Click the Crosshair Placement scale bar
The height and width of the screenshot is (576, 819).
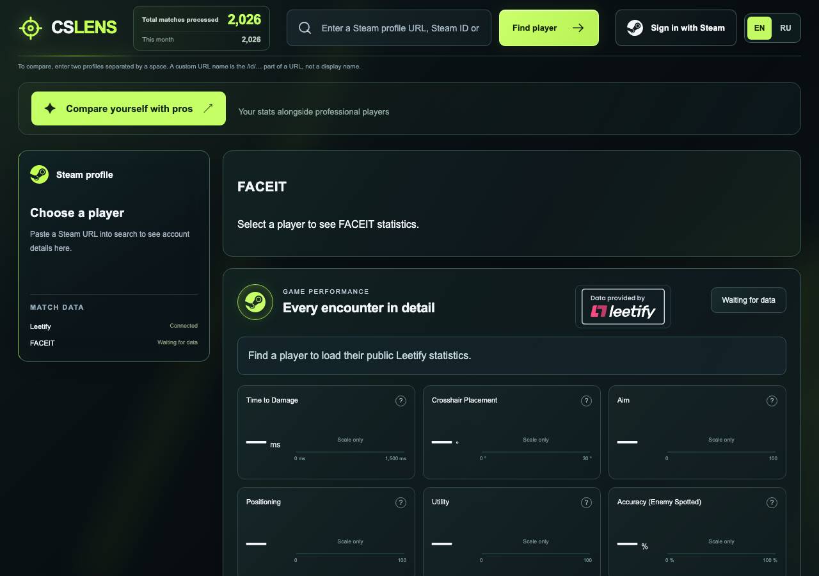[536, 452]
